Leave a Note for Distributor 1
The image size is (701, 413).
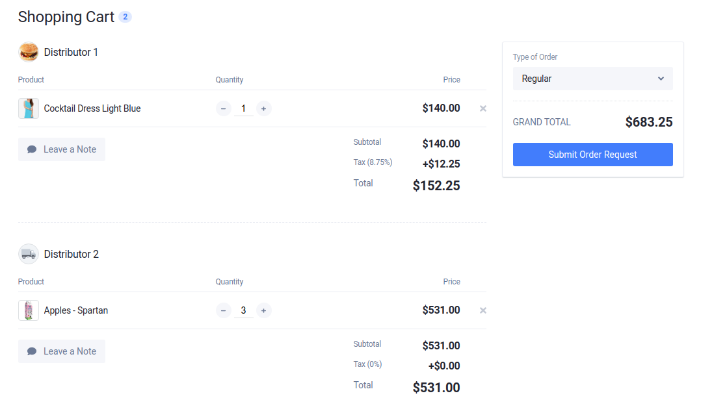61,149
